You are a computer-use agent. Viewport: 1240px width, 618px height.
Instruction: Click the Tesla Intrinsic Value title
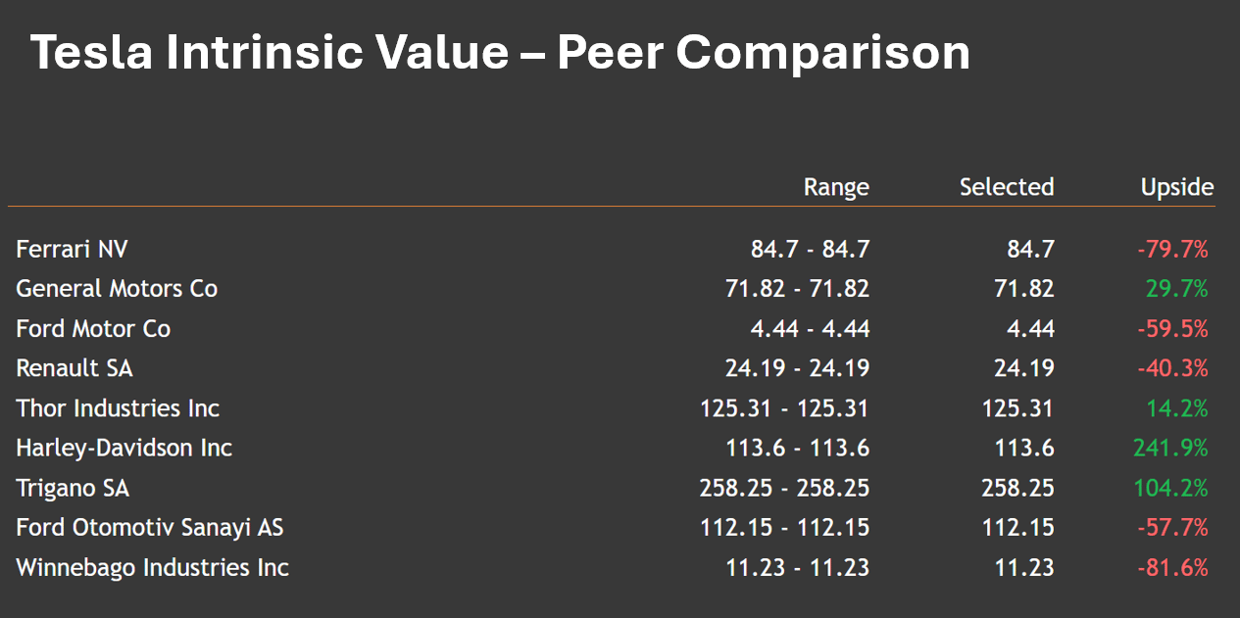coord(500,52)
